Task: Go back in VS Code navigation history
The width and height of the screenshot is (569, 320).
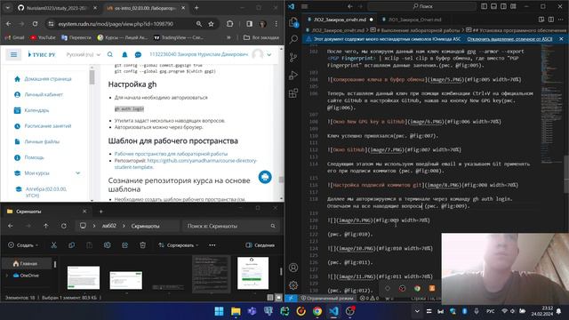Action: tap(349, 6)
